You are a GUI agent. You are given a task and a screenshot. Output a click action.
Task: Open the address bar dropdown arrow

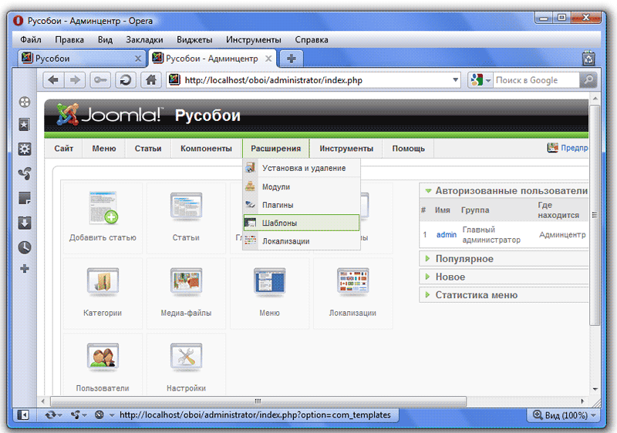pyautogui.click(x=455, y=80)
